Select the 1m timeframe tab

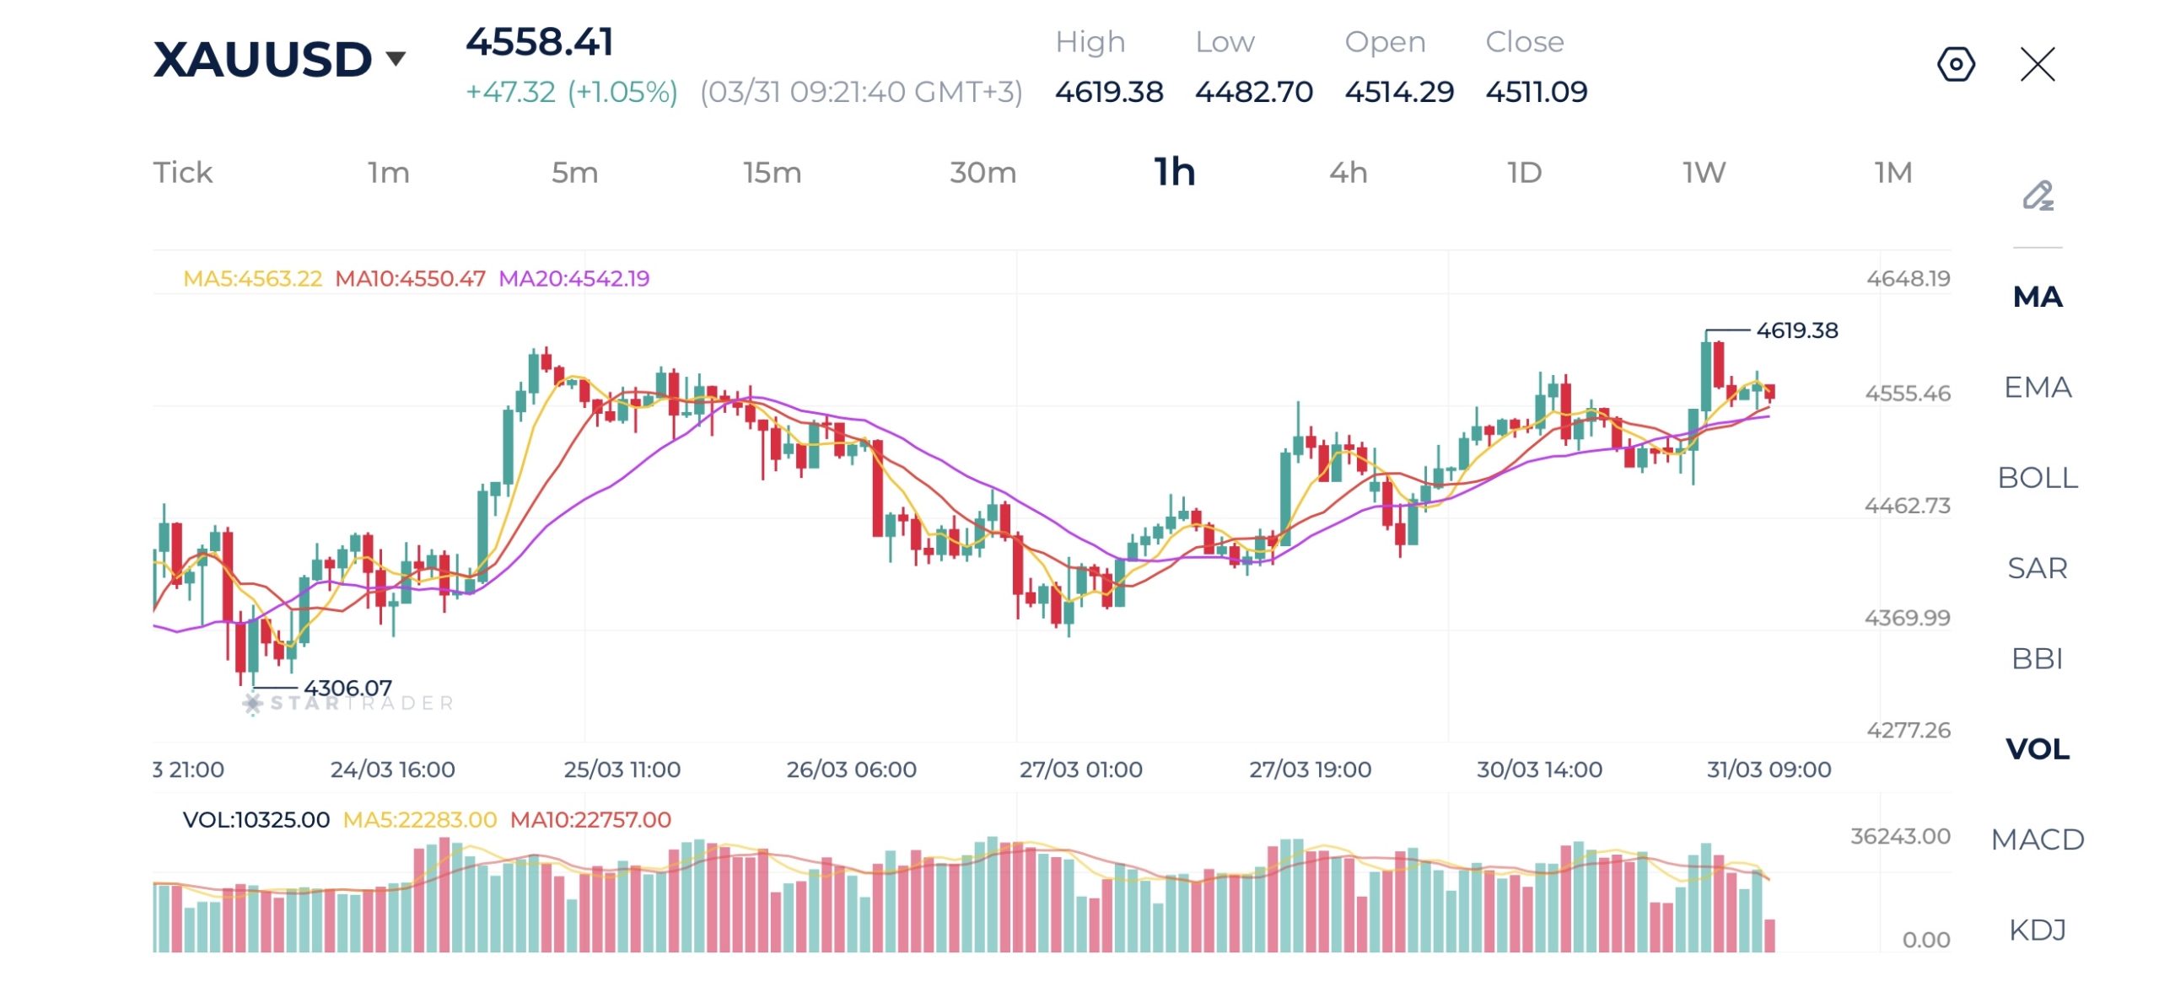388,173
